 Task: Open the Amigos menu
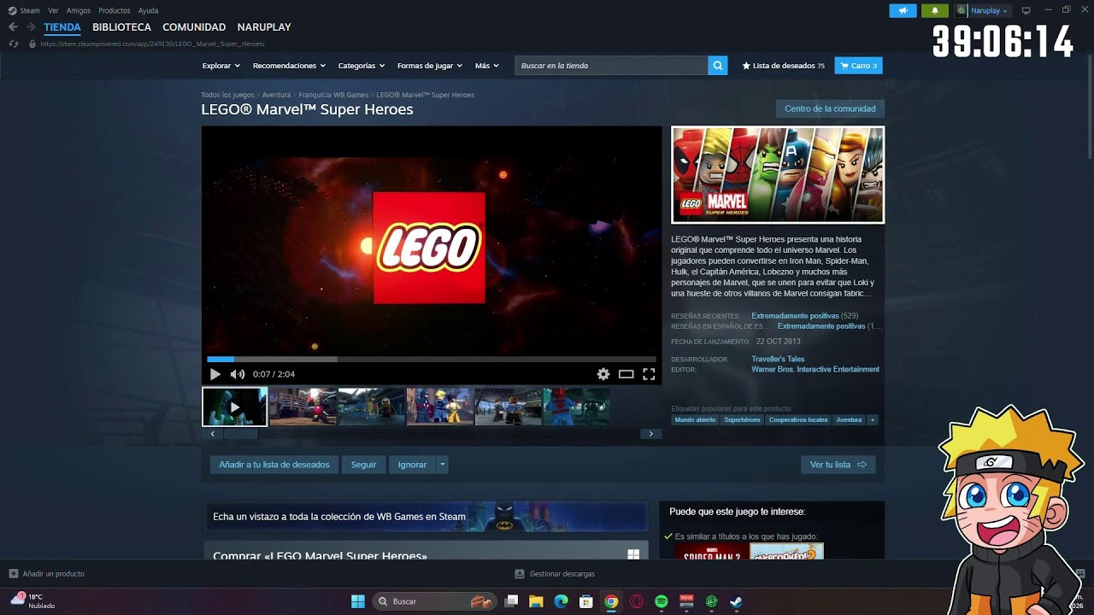click(x=79, y=10)
